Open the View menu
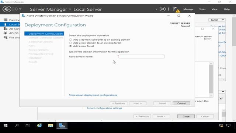The width and height of the screenshot is (236, 133). tap(215, 9)
